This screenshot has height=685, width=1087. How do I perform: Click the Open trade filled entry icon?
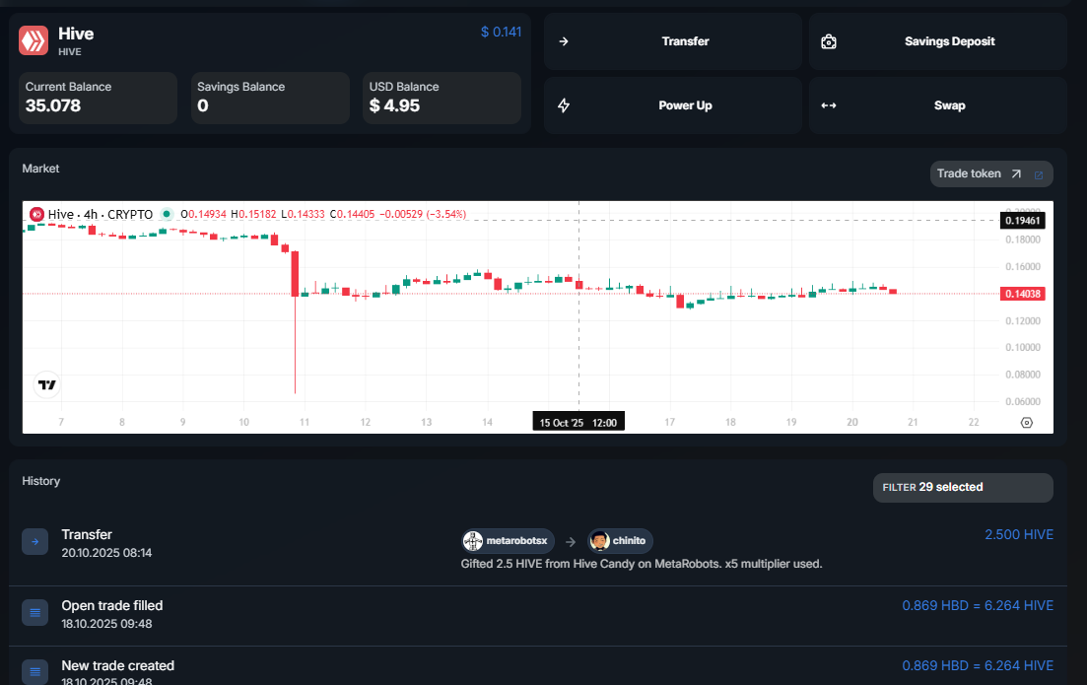click(34, 613)
